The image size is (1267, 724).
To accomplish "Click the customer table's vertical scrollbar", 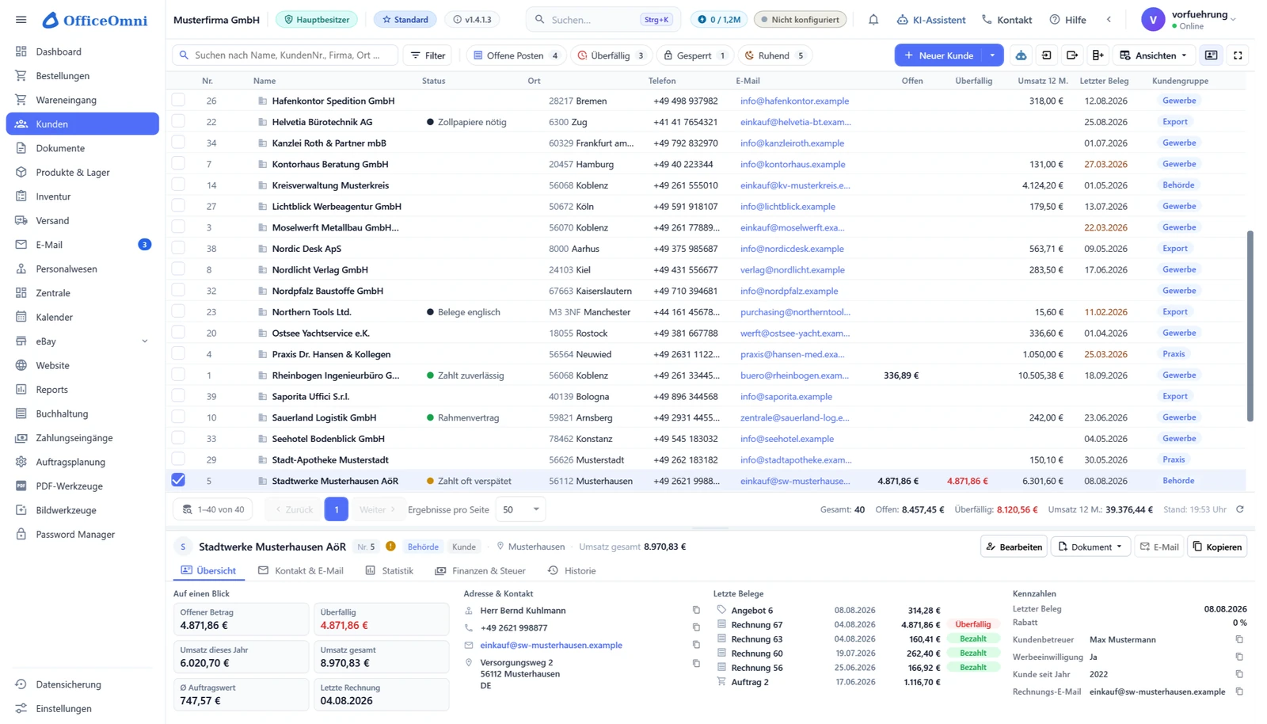I will pyautogui.click(x=1250, y=326).
